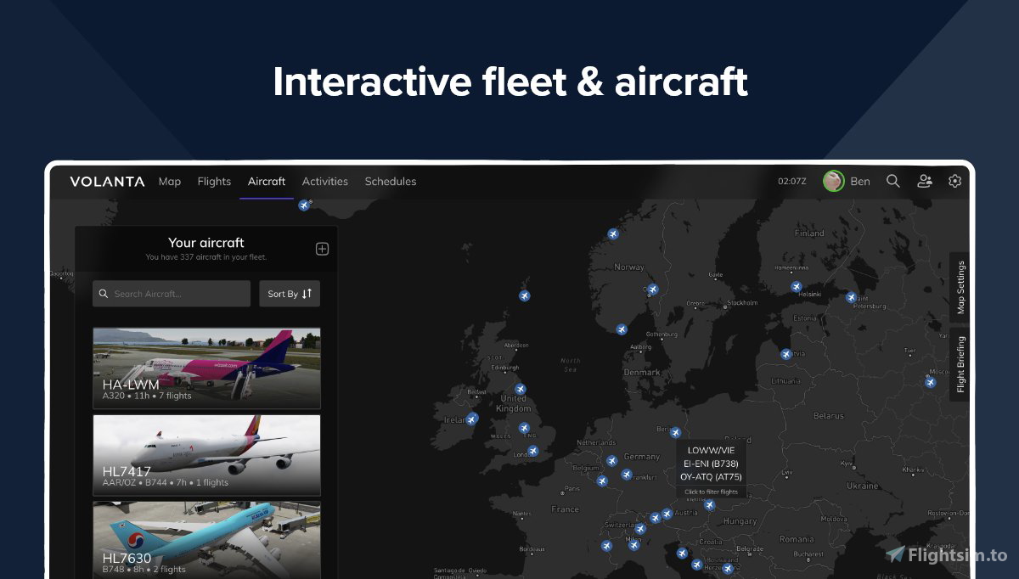The width and height of the screenshot is (1019, 579).
Task: Select the aircraft marker near Helsinki
Action: point(796,285)
